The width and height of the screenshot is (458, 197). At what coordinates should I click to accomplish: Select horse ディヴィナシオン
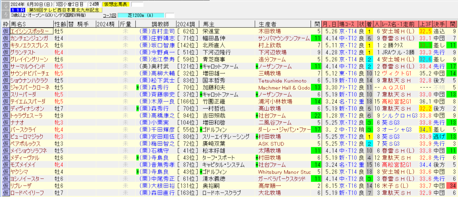[27, 108]
